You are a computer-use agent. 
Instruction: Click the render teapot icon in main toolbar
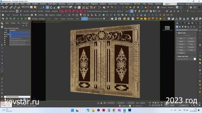point(104,8)
